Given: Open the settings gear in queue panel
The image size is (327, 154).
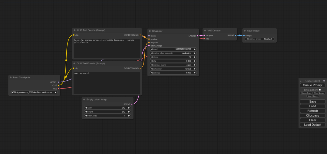Looking at the screenshot, I should [x=324, y=81].
